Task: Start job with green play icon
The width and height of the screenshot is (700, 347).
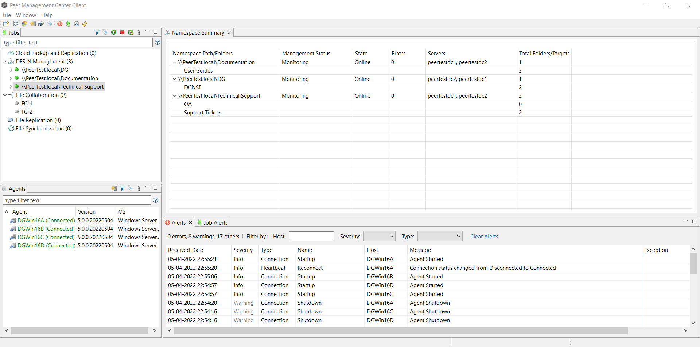Action: point(114,32)
